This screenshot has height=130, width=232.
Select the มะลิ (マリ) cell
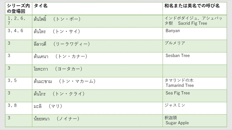pyautogui.click(x=97, y=108)
